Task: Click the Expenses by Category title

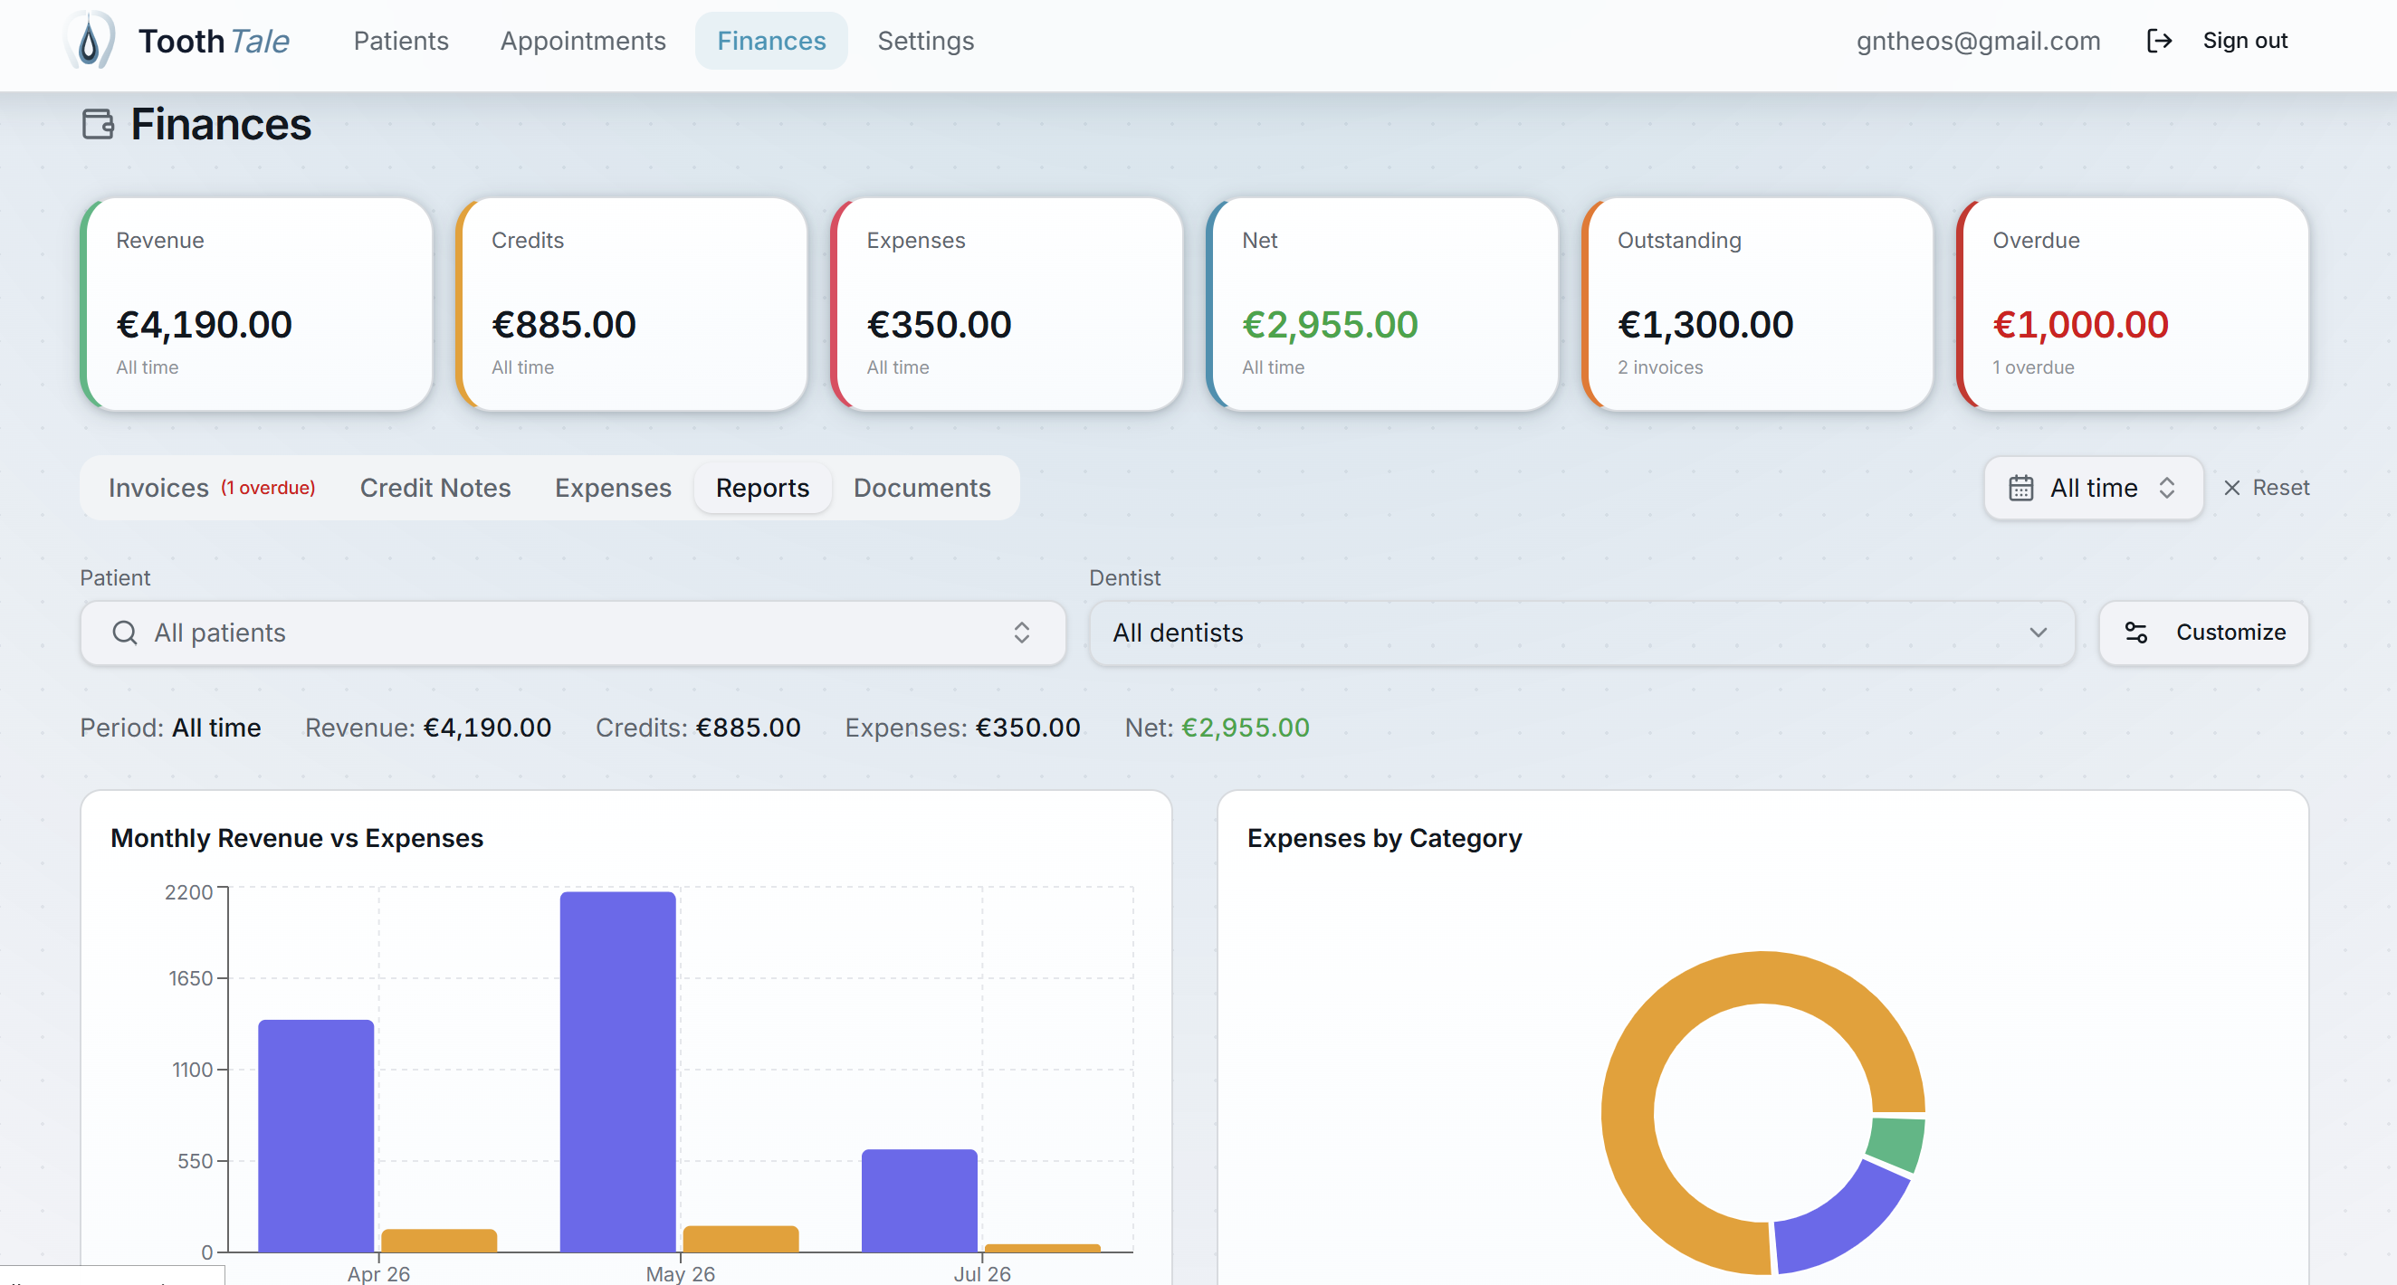Action: point(1385,838)
